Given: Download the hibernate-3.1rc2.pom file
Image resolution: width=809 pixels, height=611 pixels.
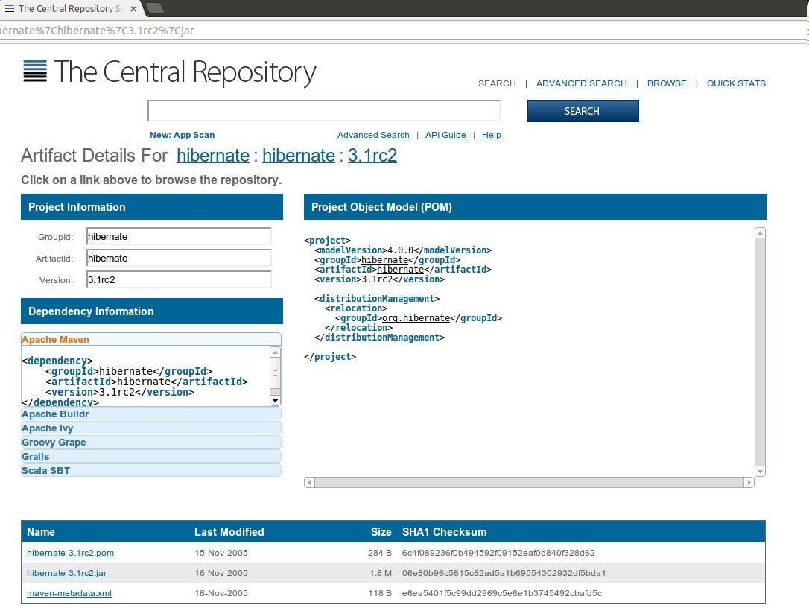Looking at the screenshot, I should point(70,553).
